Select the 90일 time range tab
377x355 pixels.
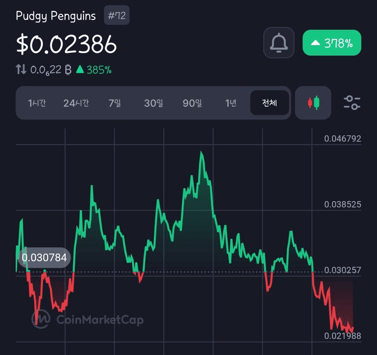tap(192, 103)
